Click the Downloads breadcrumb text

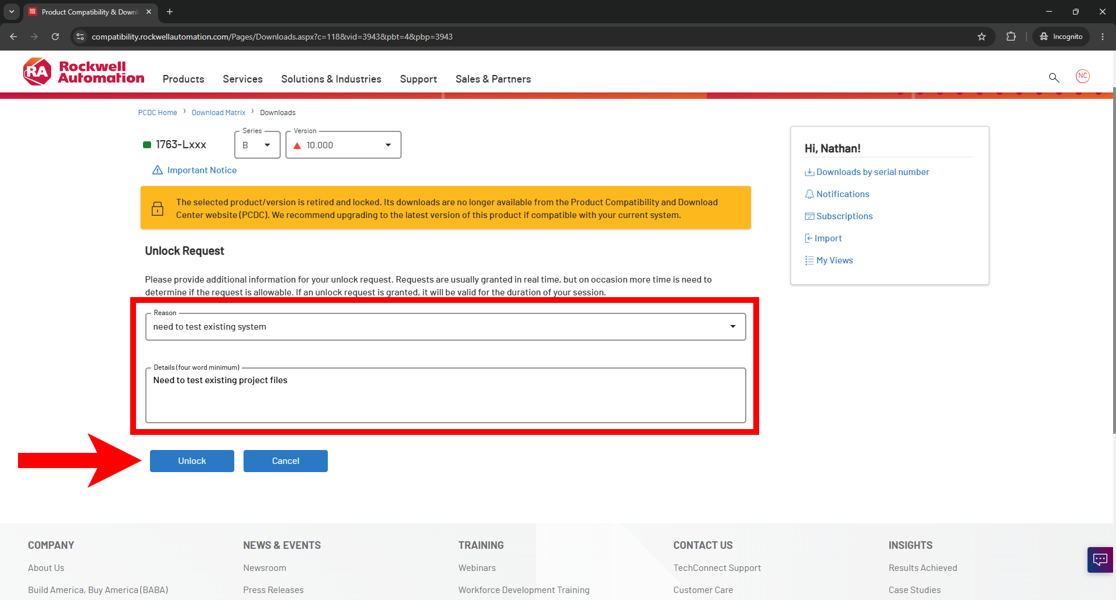[x=277, y=113]
